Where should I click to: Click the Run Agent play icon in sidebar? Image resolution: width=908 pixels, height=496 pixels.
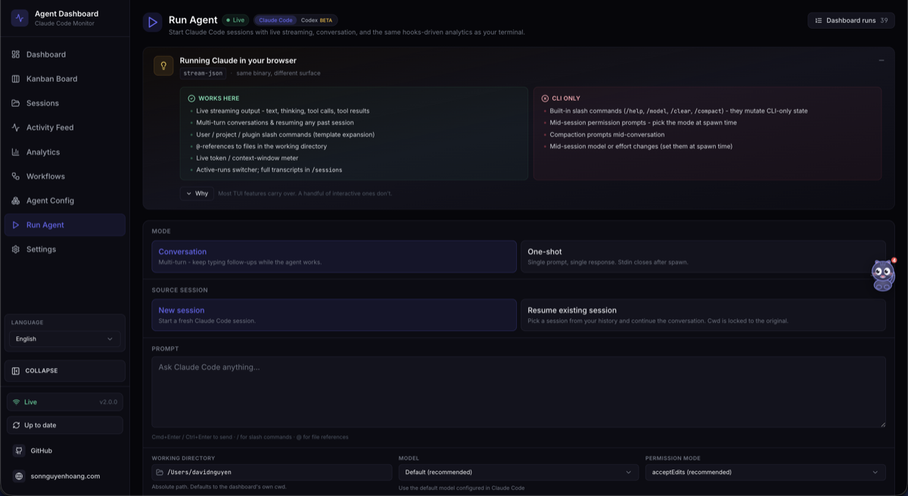(x=16, y=225)
